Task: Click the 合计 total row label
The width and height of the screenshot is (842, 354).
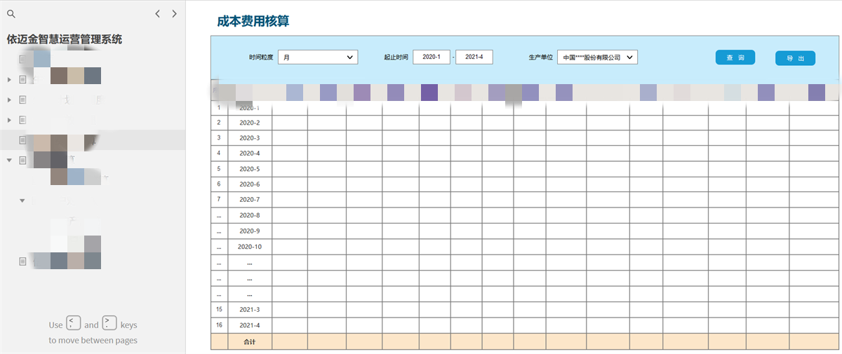Action: [249, 342]
